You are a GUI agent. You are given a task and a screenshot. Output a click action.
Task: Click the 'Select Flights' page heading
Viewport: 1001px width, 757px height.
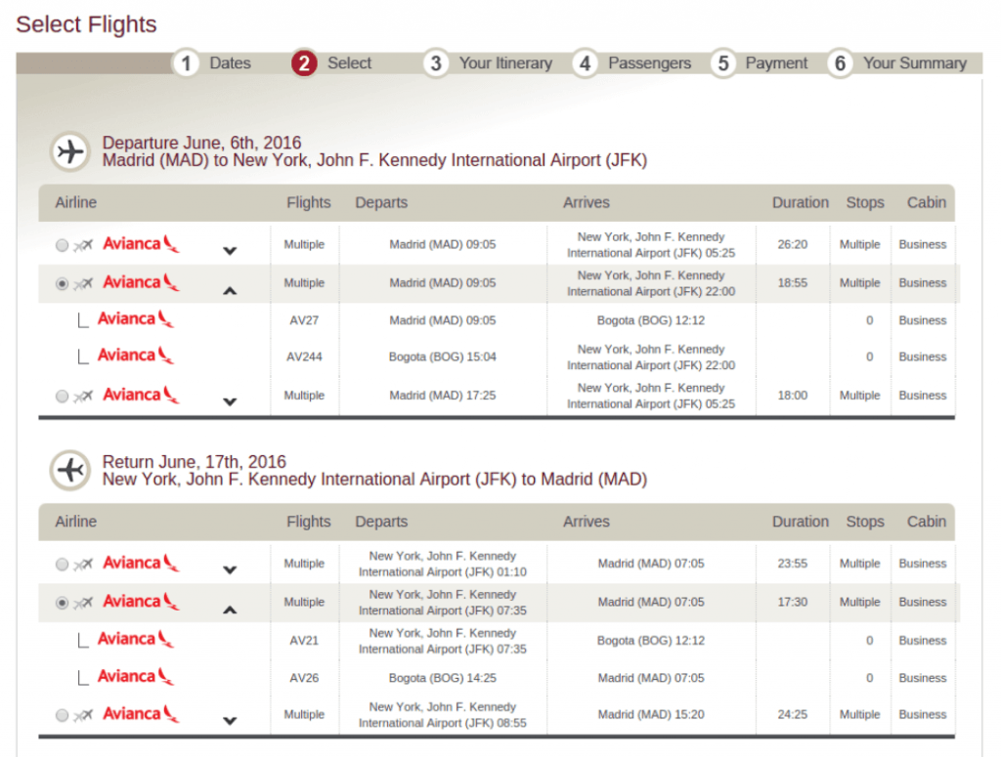coord(86,24)
